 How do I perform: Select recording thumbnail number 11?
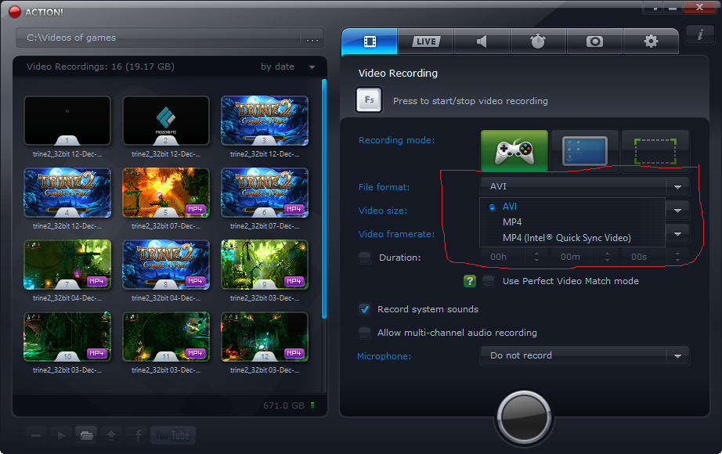click(166, 337)
